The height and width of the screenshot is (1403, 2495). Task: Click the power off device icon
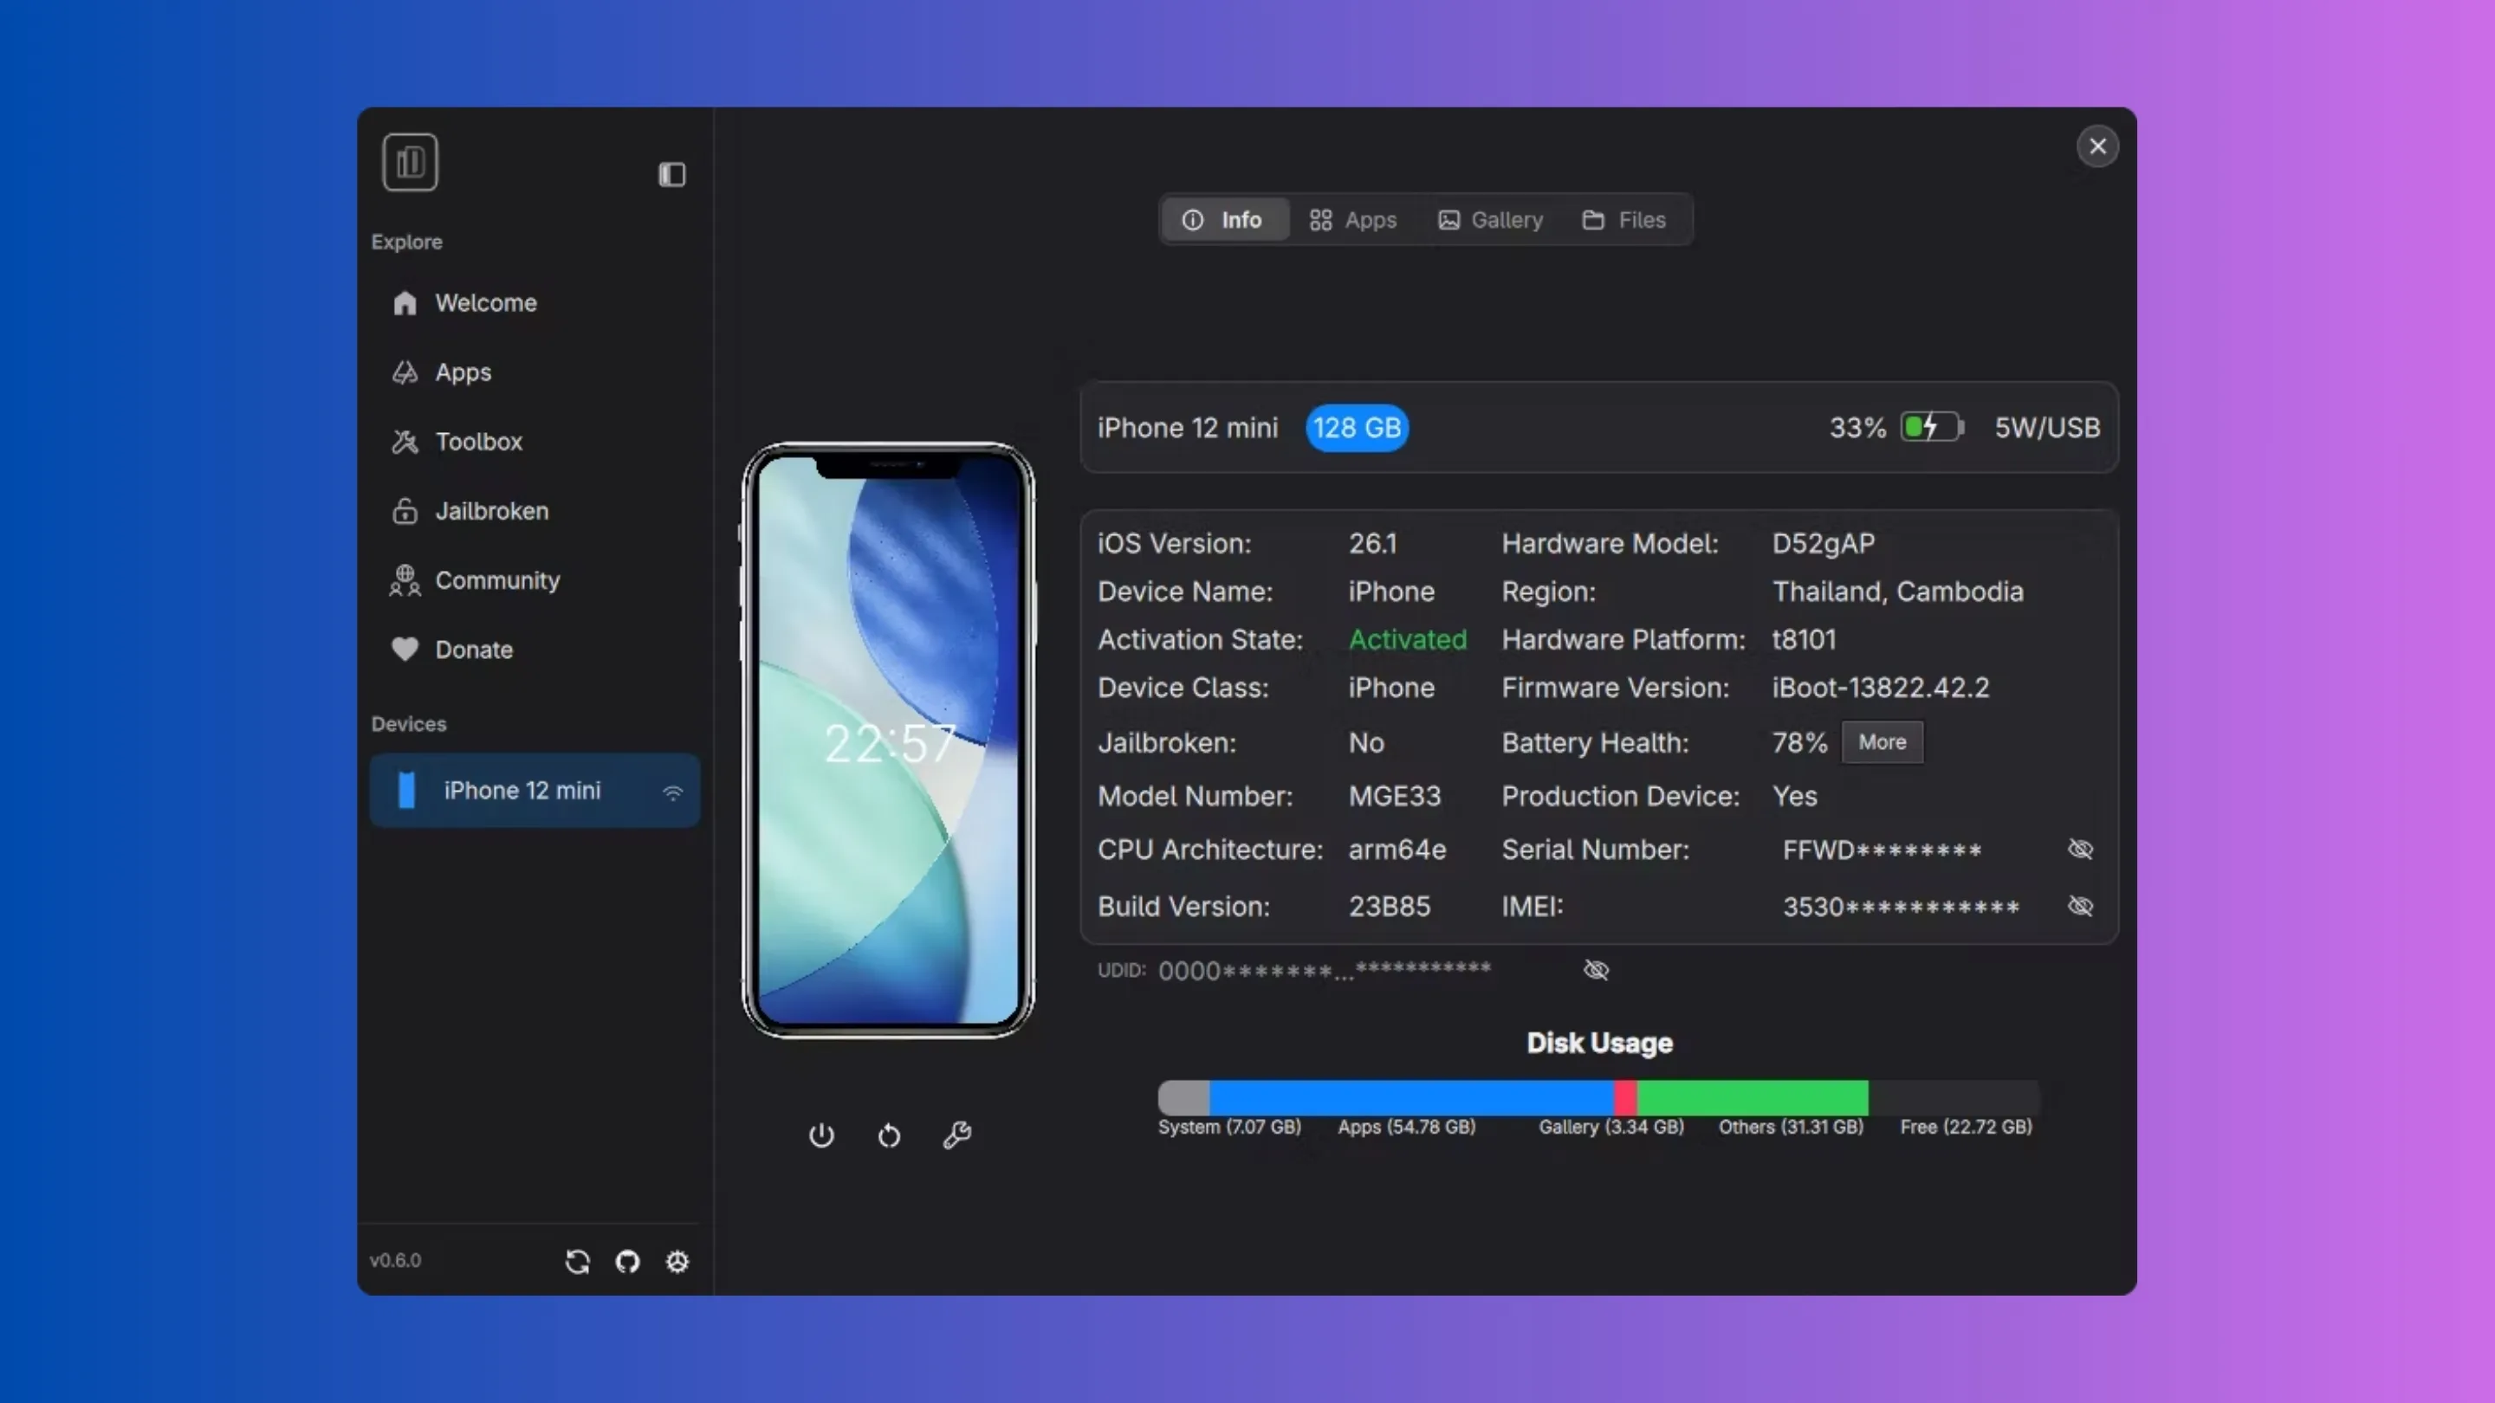821,1135
